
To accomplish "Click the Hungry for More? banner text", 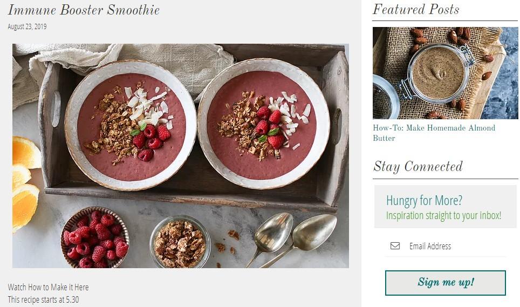I will point(424,201).
